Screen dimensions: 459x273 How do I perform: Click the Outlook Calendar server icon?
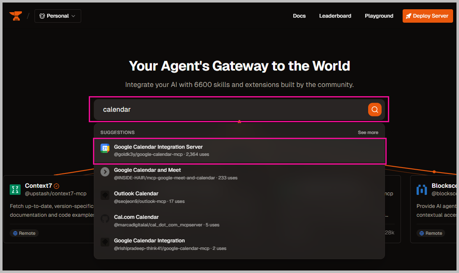[x=105, y=195]
